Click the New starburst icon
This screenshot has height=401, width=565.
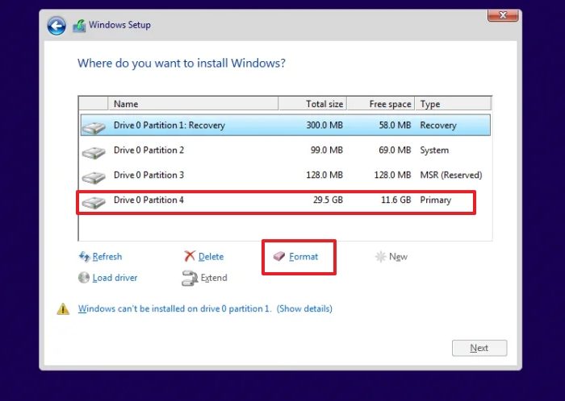pos(380,257)
